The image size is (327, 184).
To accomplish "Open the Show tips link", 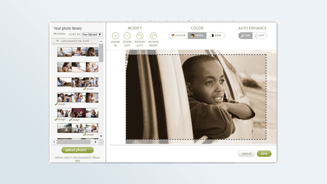I will tap(96, 158).
